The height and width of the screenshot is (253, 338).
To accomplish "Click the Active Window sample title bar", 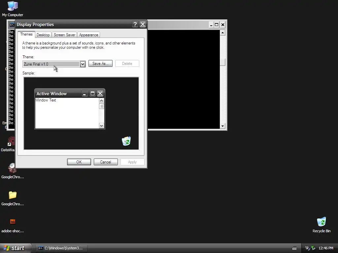I will pos(70,93).
